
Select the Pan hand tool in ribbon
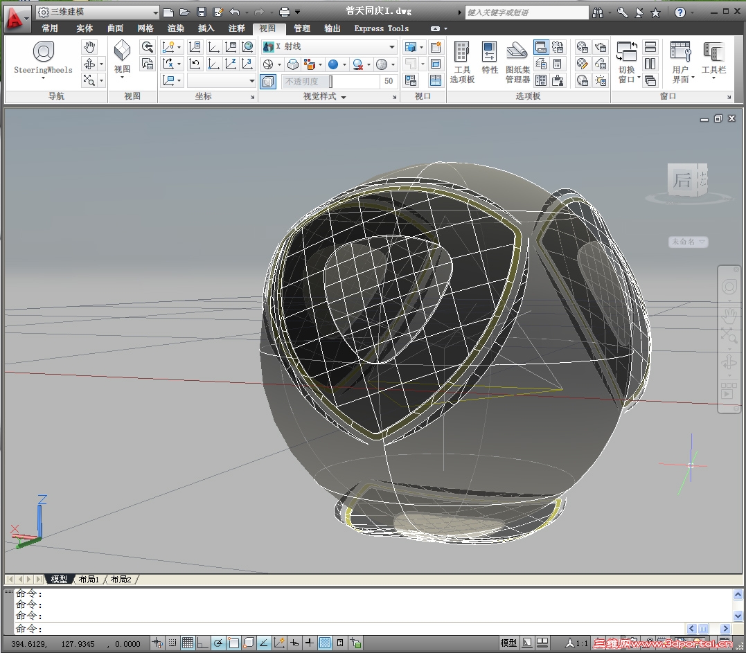coord(89,47)
